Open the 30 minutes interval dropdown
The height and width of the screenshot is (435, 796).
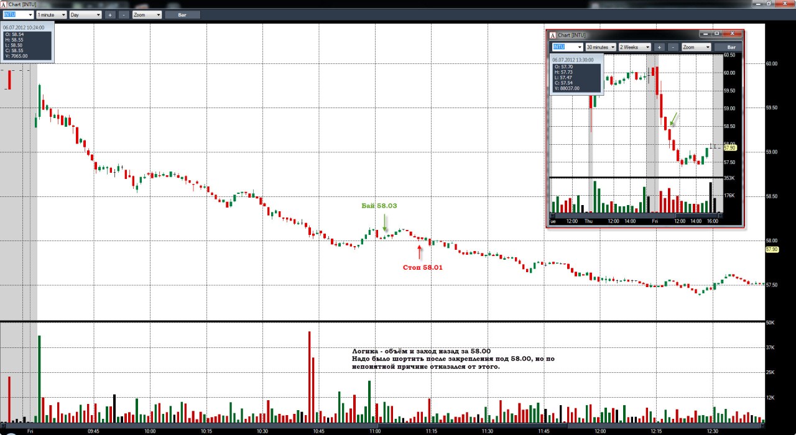click(600, 47)
